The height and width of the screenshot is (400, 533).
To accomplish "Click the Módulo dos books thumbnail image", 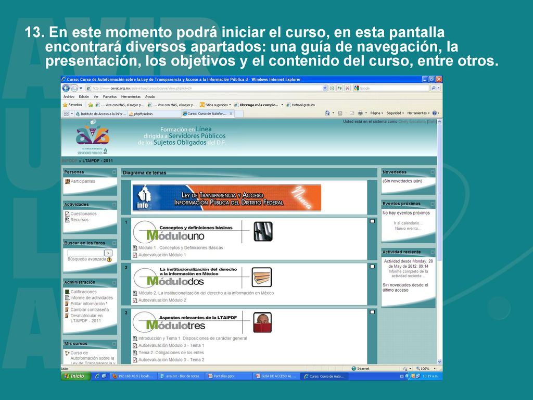I will click(x=262, y=277).
